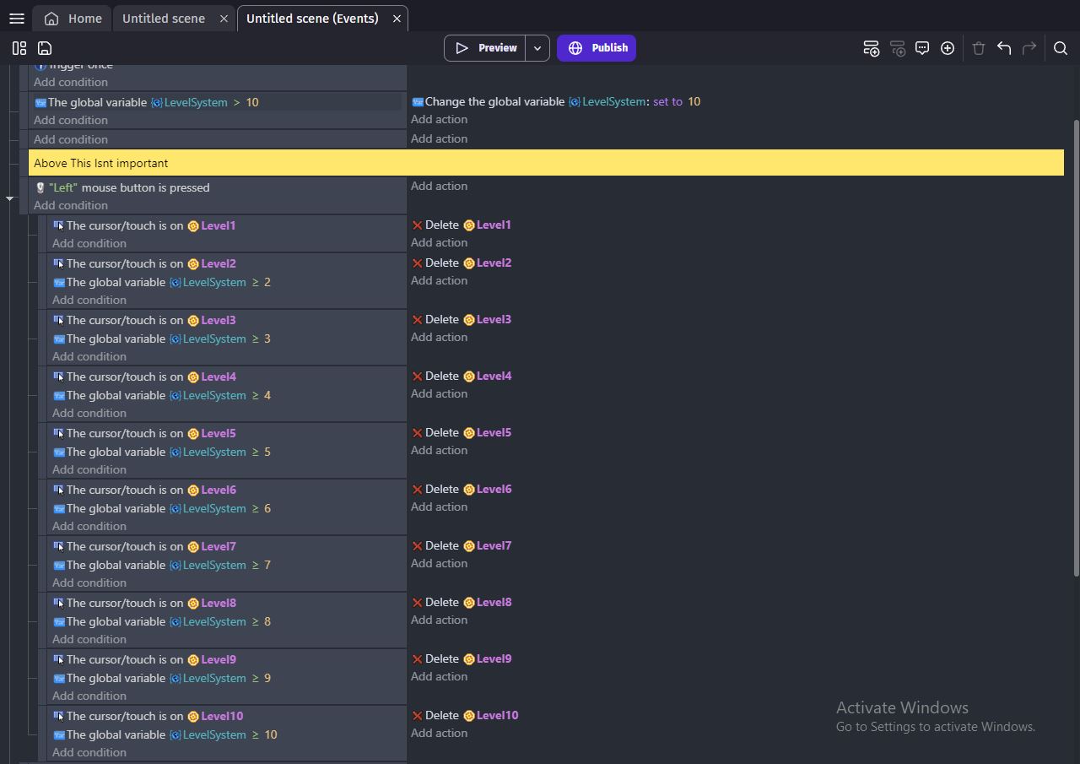Click the circled plus add other event icon
The image size is (1080, 764).
(x=948, y=48)
